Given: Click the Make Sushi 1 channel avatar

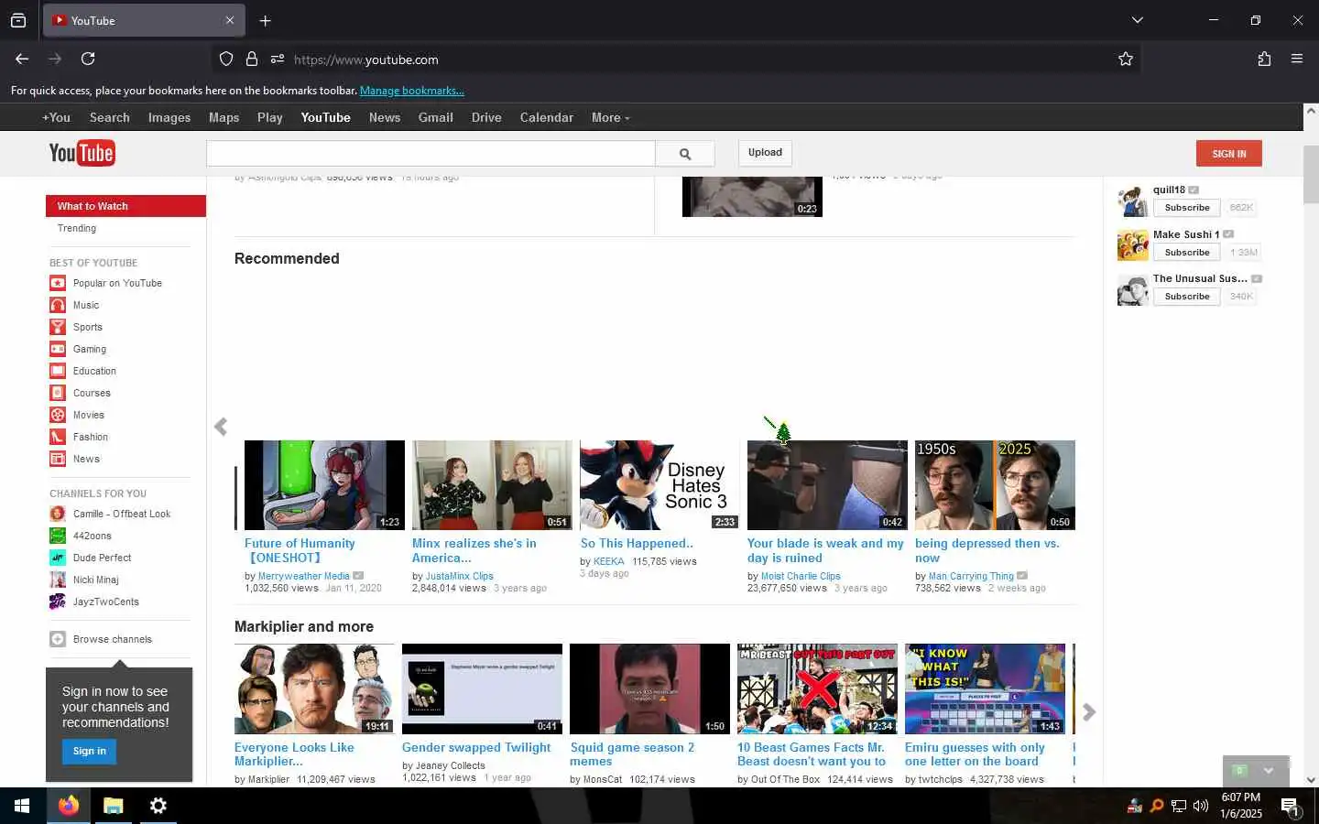Looking at the screenshot, I should [x=1133, y=245].
